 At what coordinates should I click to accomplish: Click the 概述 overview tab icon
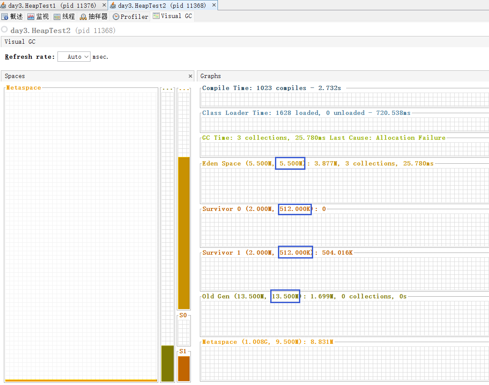click(5, 17)
